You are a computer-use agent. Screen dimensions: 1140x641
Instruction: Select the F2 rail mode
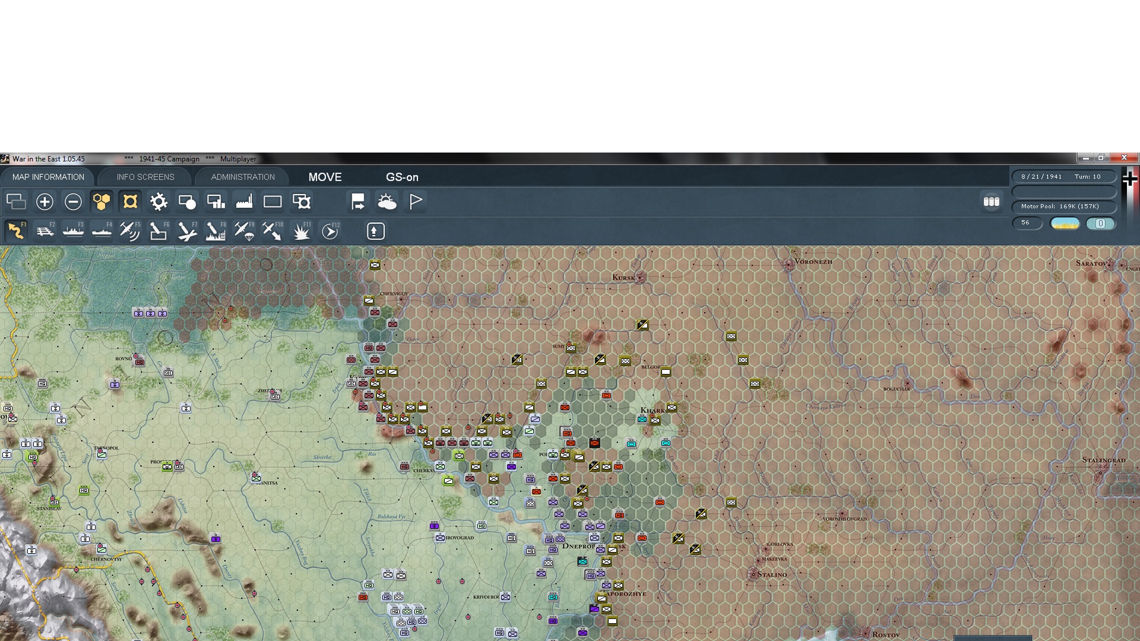pyautogui.click(x=45, y=231)
